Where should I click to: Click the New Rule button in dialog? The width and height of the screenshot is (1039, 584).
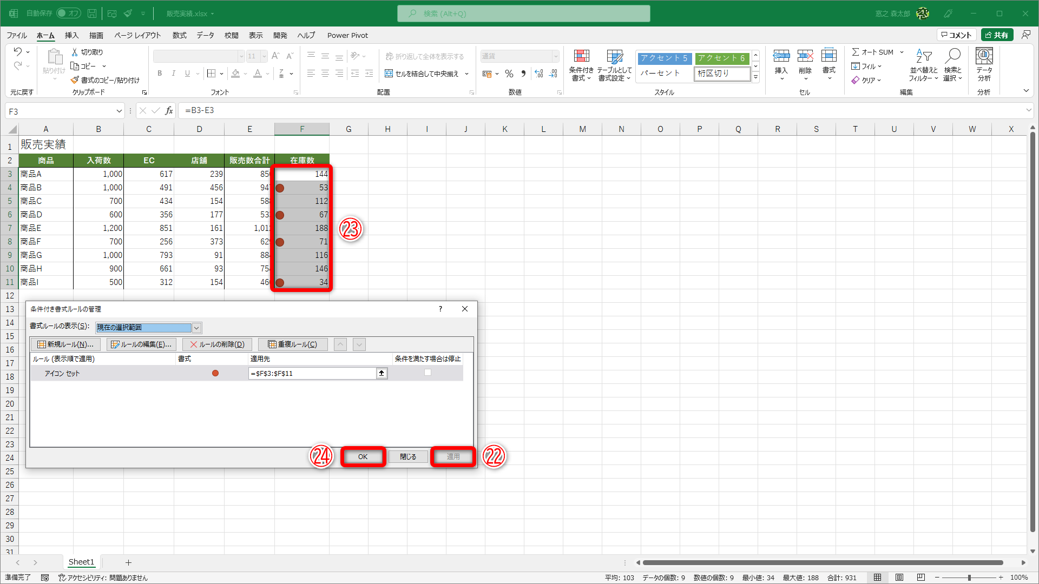coord(65,344)
